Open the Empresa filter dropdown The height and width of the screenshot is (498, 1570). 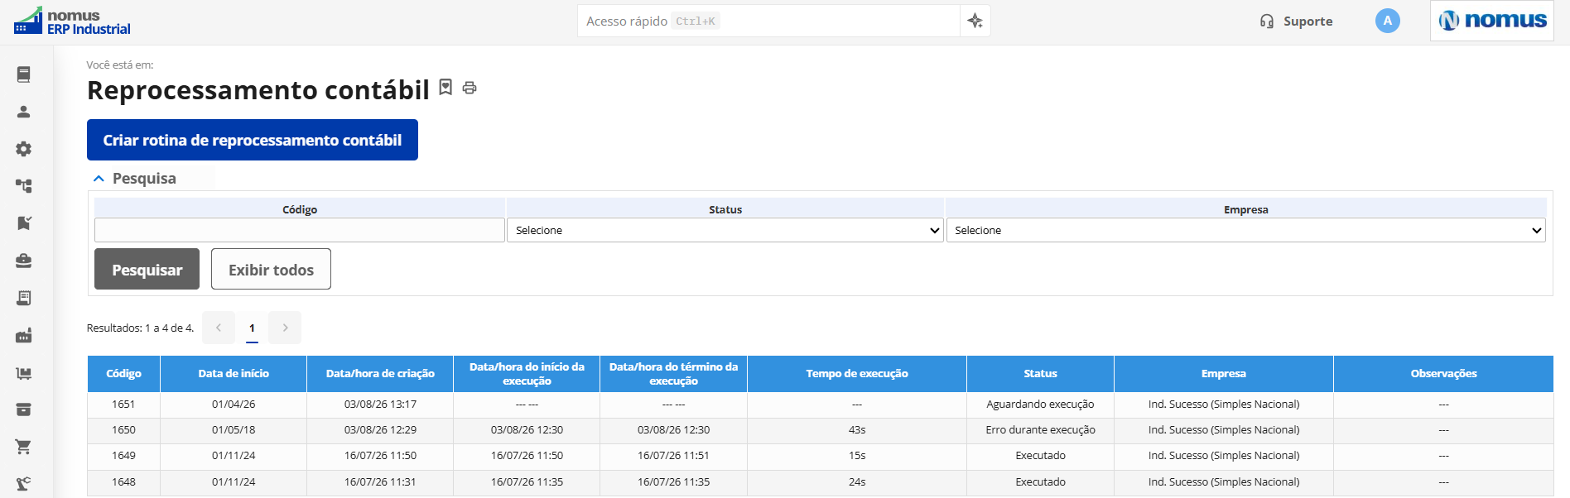1246,230
